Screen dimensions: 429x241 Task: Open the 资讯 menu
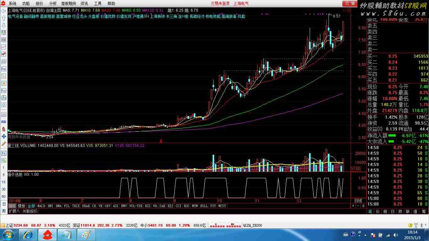tap(84, 3)
